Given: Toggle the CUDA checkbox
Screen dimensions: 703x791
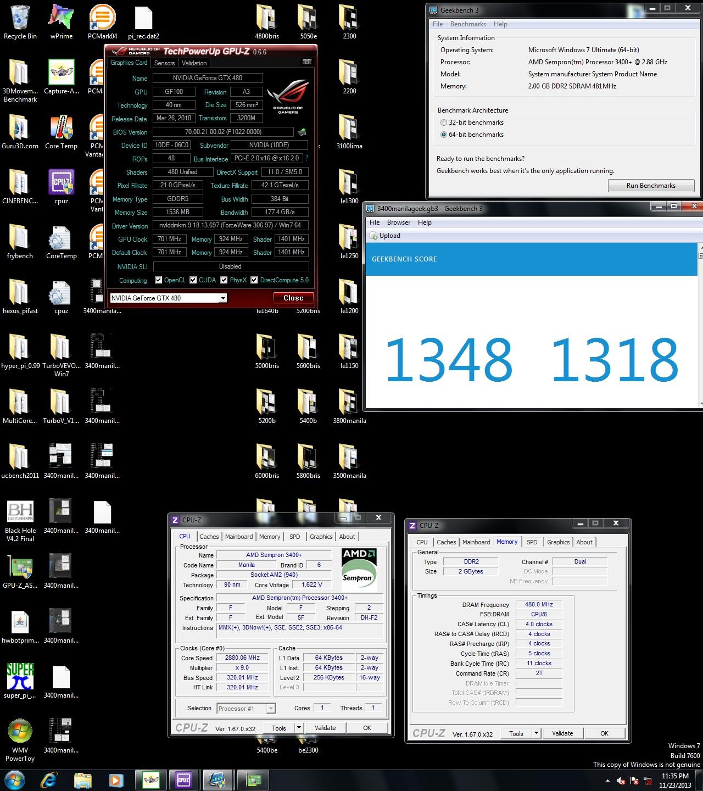Looking at the screenshot, I should (193, 280).
